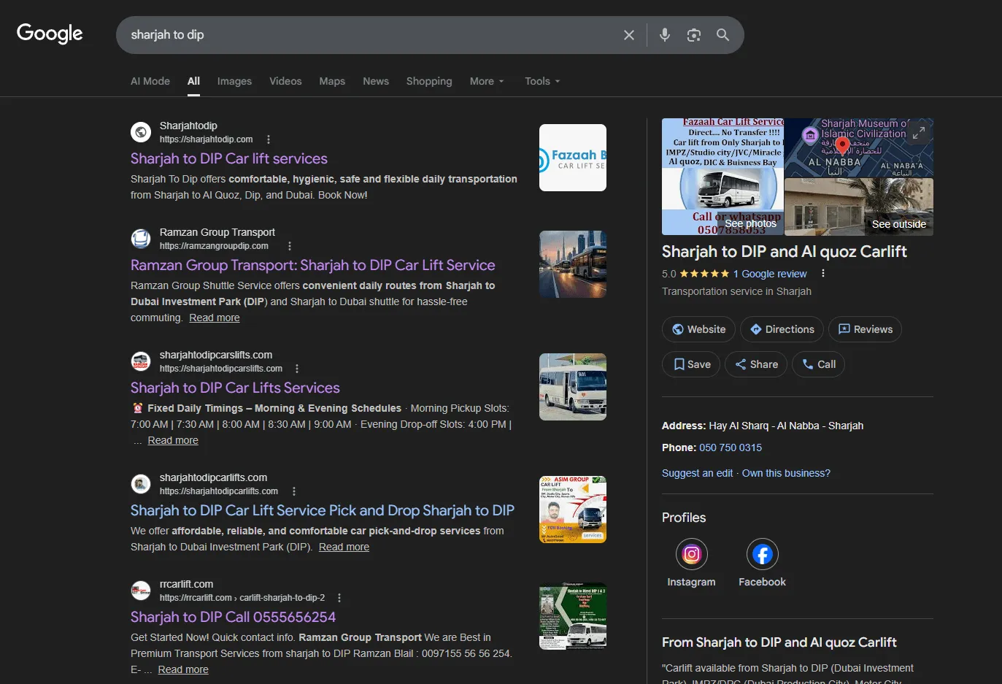Open options menu for rrcarlift.com result

339,598
